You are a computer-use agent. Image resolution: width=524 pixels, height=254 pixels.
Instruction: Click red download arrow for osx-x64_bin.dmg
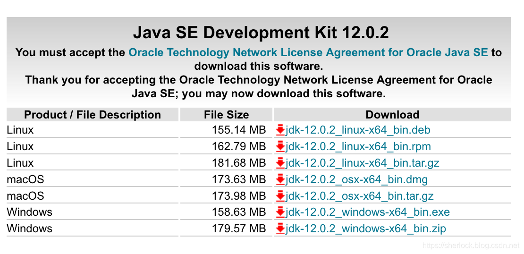tap(280, 179)
